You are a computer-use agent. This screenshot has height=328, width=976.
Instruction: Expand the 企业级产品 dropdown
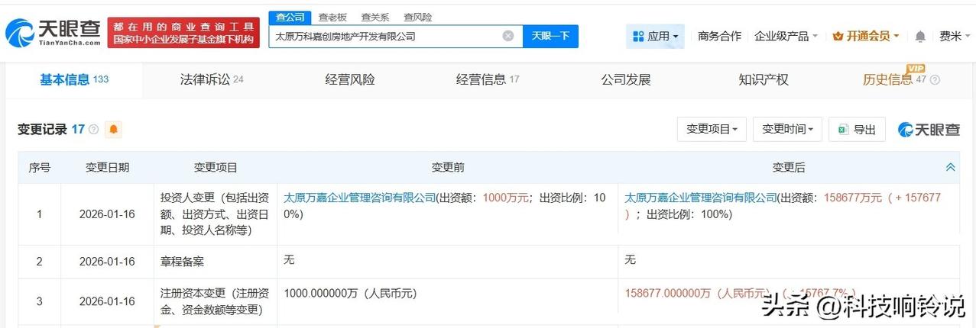point(786,36)
